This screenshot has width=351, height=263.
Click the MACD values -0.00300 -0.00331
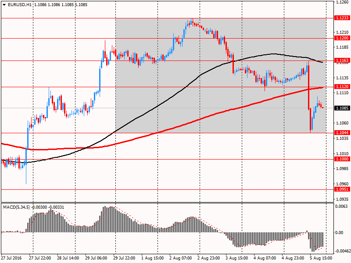pos(48,207)
